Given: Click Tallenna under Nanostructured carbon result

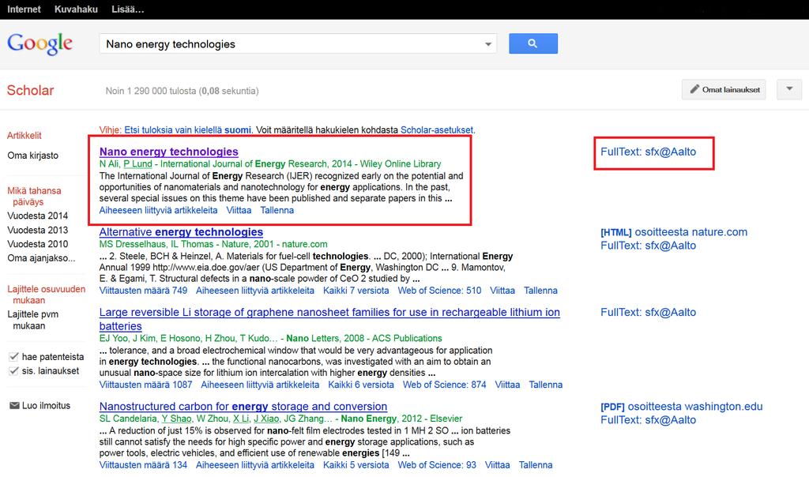Looking at the screenshot, I should [536, 464].
